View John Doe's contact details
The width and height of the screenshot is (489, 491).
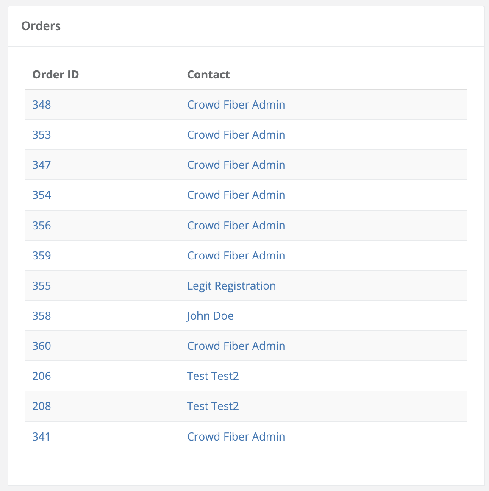(x=210, y=316)
